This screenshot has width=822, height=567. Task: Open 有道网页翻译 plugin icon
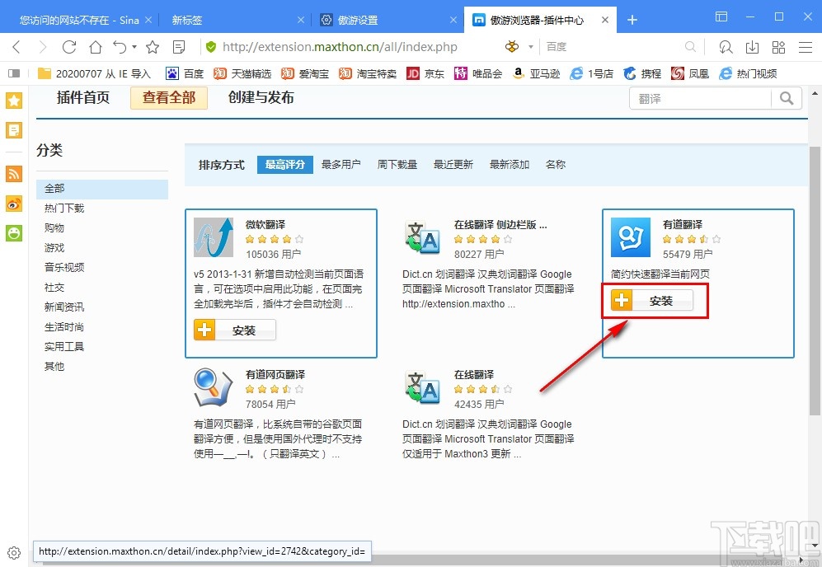coord(214,388)
